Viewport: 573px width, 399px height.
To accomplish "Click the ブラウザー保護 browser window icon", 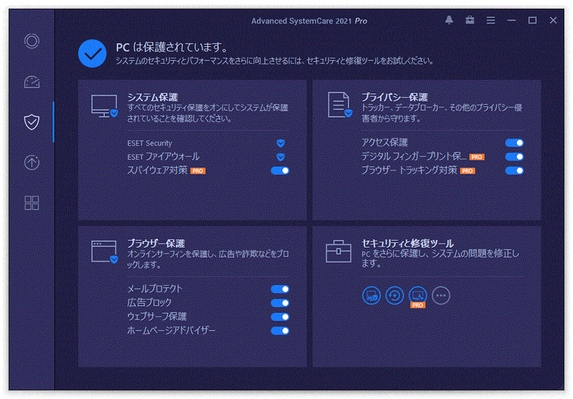I will click(105, 251).
